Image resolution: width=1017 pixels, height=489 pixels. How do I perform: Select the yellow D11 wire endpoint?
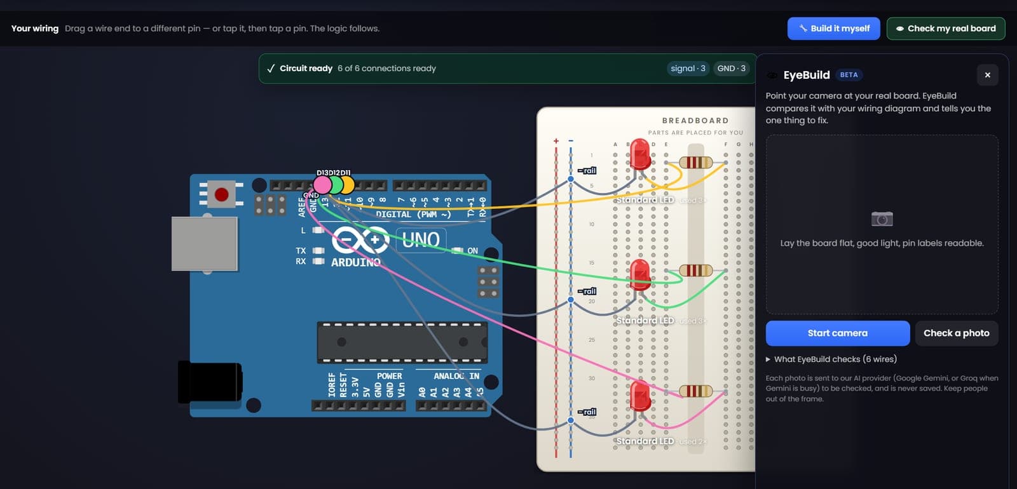(348, 185)
